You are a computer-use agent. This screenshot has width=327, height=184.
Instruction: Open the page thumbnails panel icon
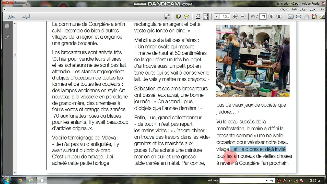tap(7, 26)
